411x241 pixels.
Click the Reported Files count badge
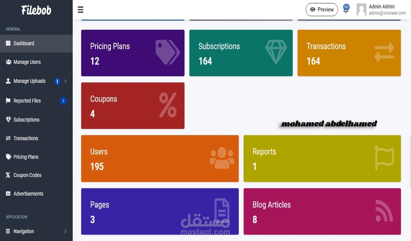pyautogui.click(x=63, y=101)
